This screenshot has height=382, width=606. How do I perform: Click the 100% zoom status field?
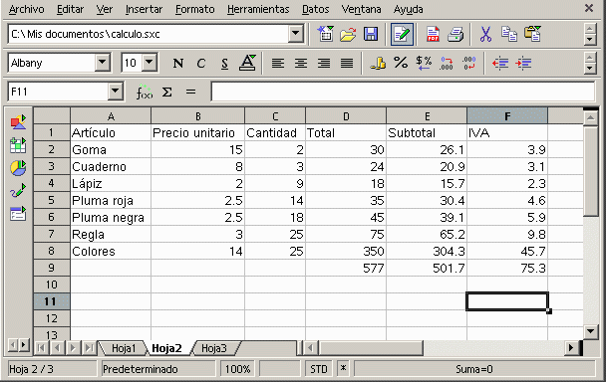[237, 369]
